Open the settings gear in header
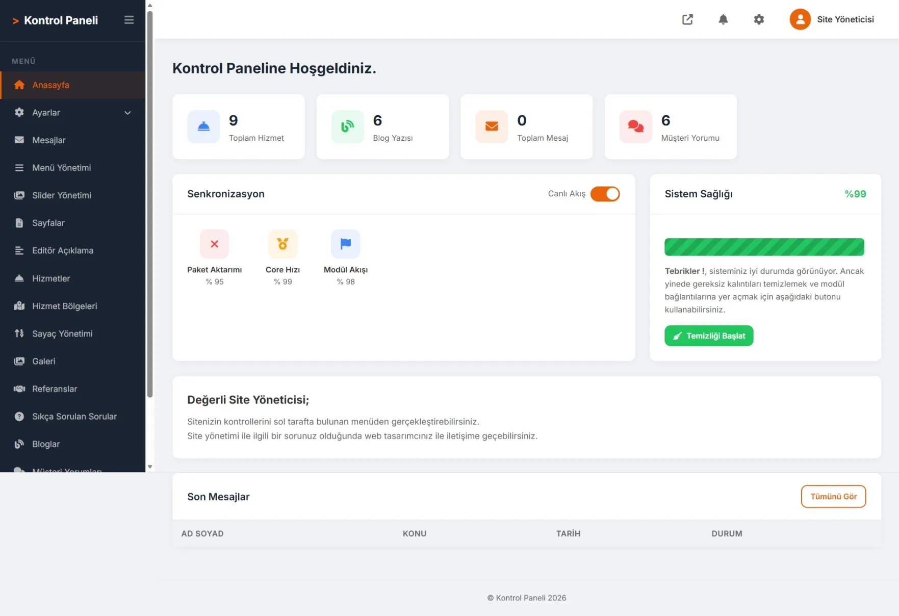The image size is (899, 616). pos(759,19)
